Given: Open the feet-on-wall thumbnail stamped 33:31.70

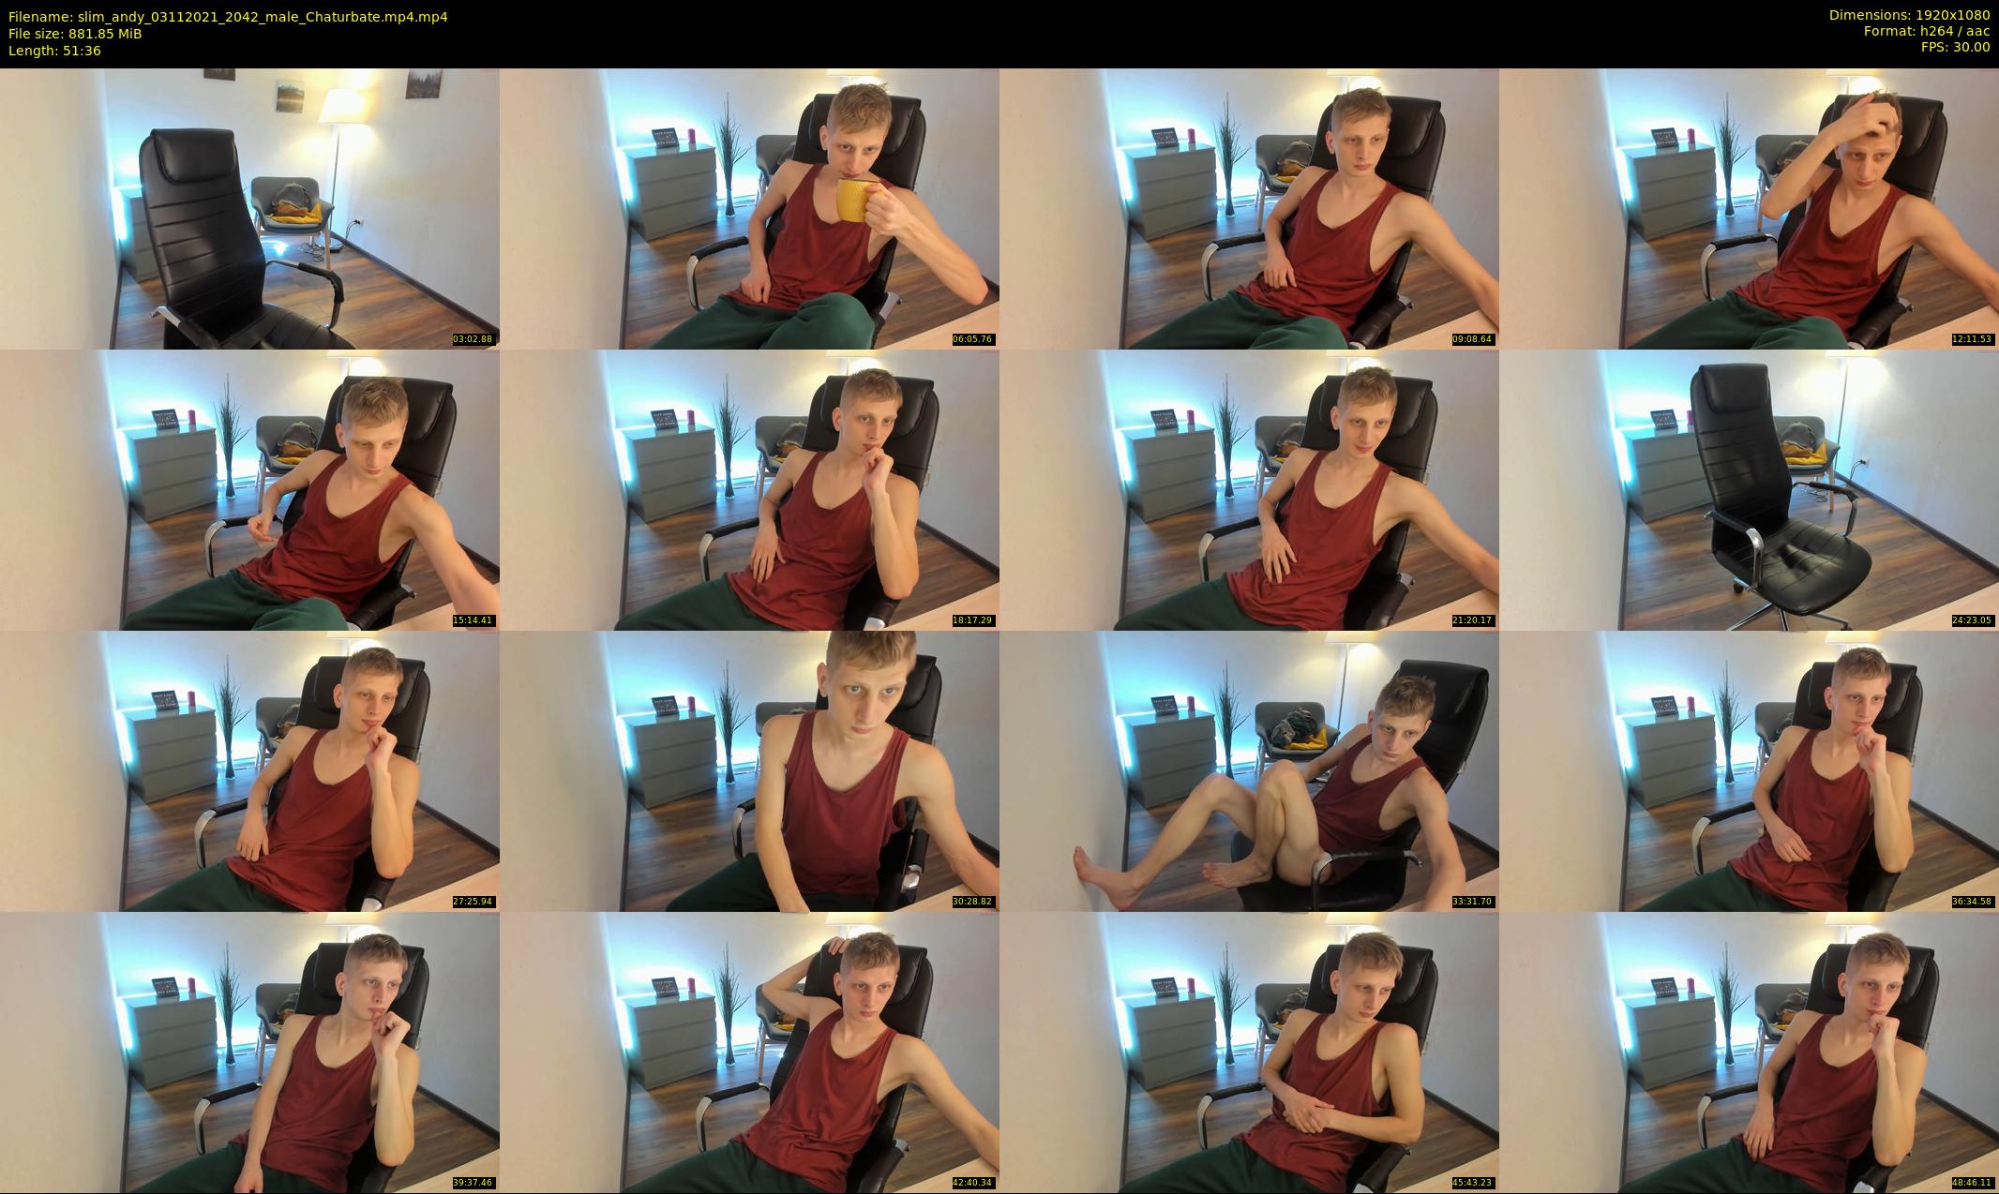Looking at the screenshot, I should 1249,770.
